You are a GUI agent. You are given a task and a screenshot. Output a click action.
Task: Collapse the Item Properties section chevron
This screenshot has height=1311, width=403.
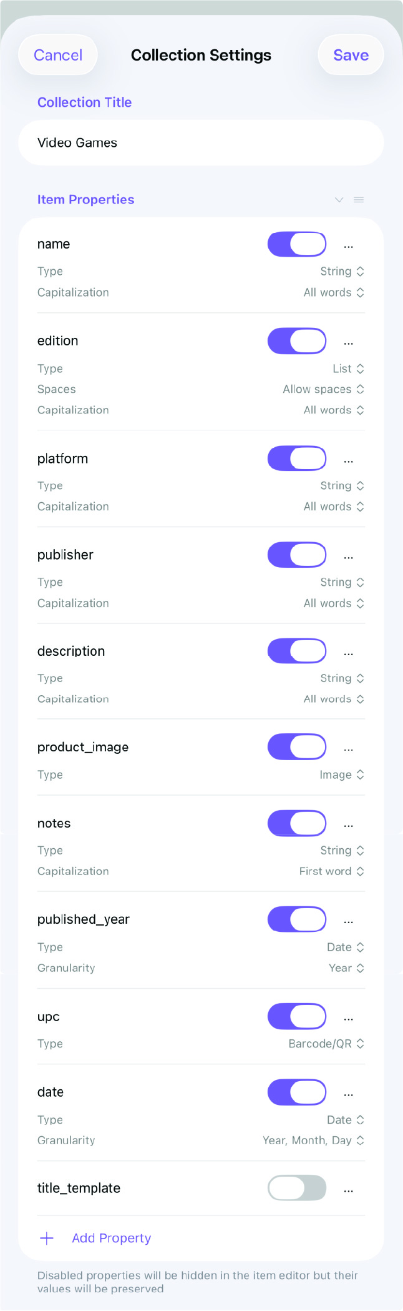tap(339, 200)
